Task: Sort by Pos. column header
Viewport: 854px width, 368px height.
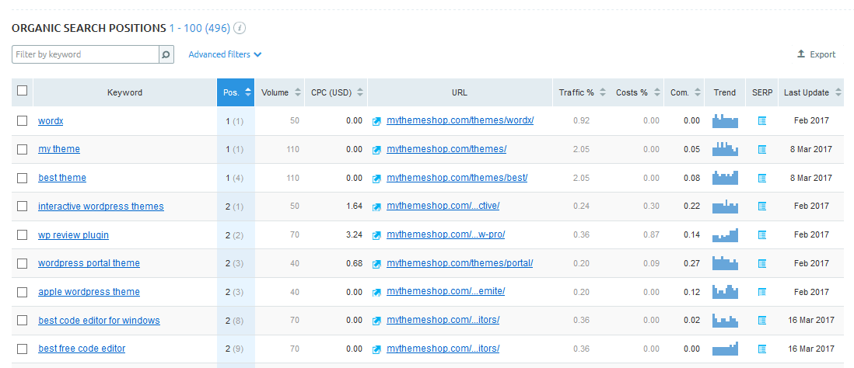Action: 236,92
